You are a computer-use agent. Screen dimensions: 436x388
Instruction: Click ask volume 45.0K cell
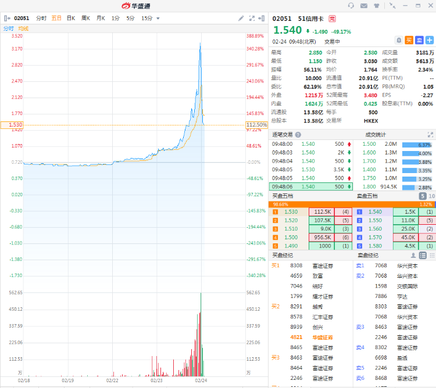tap(406, 238)
